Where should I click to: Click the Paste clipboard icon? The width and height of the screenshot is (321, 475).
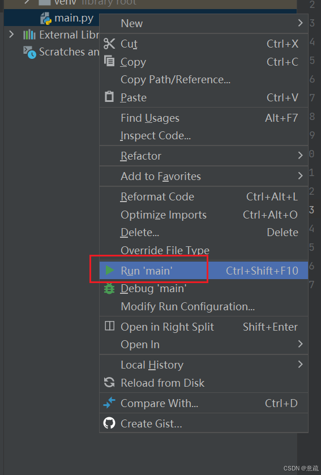click(109, 97)
